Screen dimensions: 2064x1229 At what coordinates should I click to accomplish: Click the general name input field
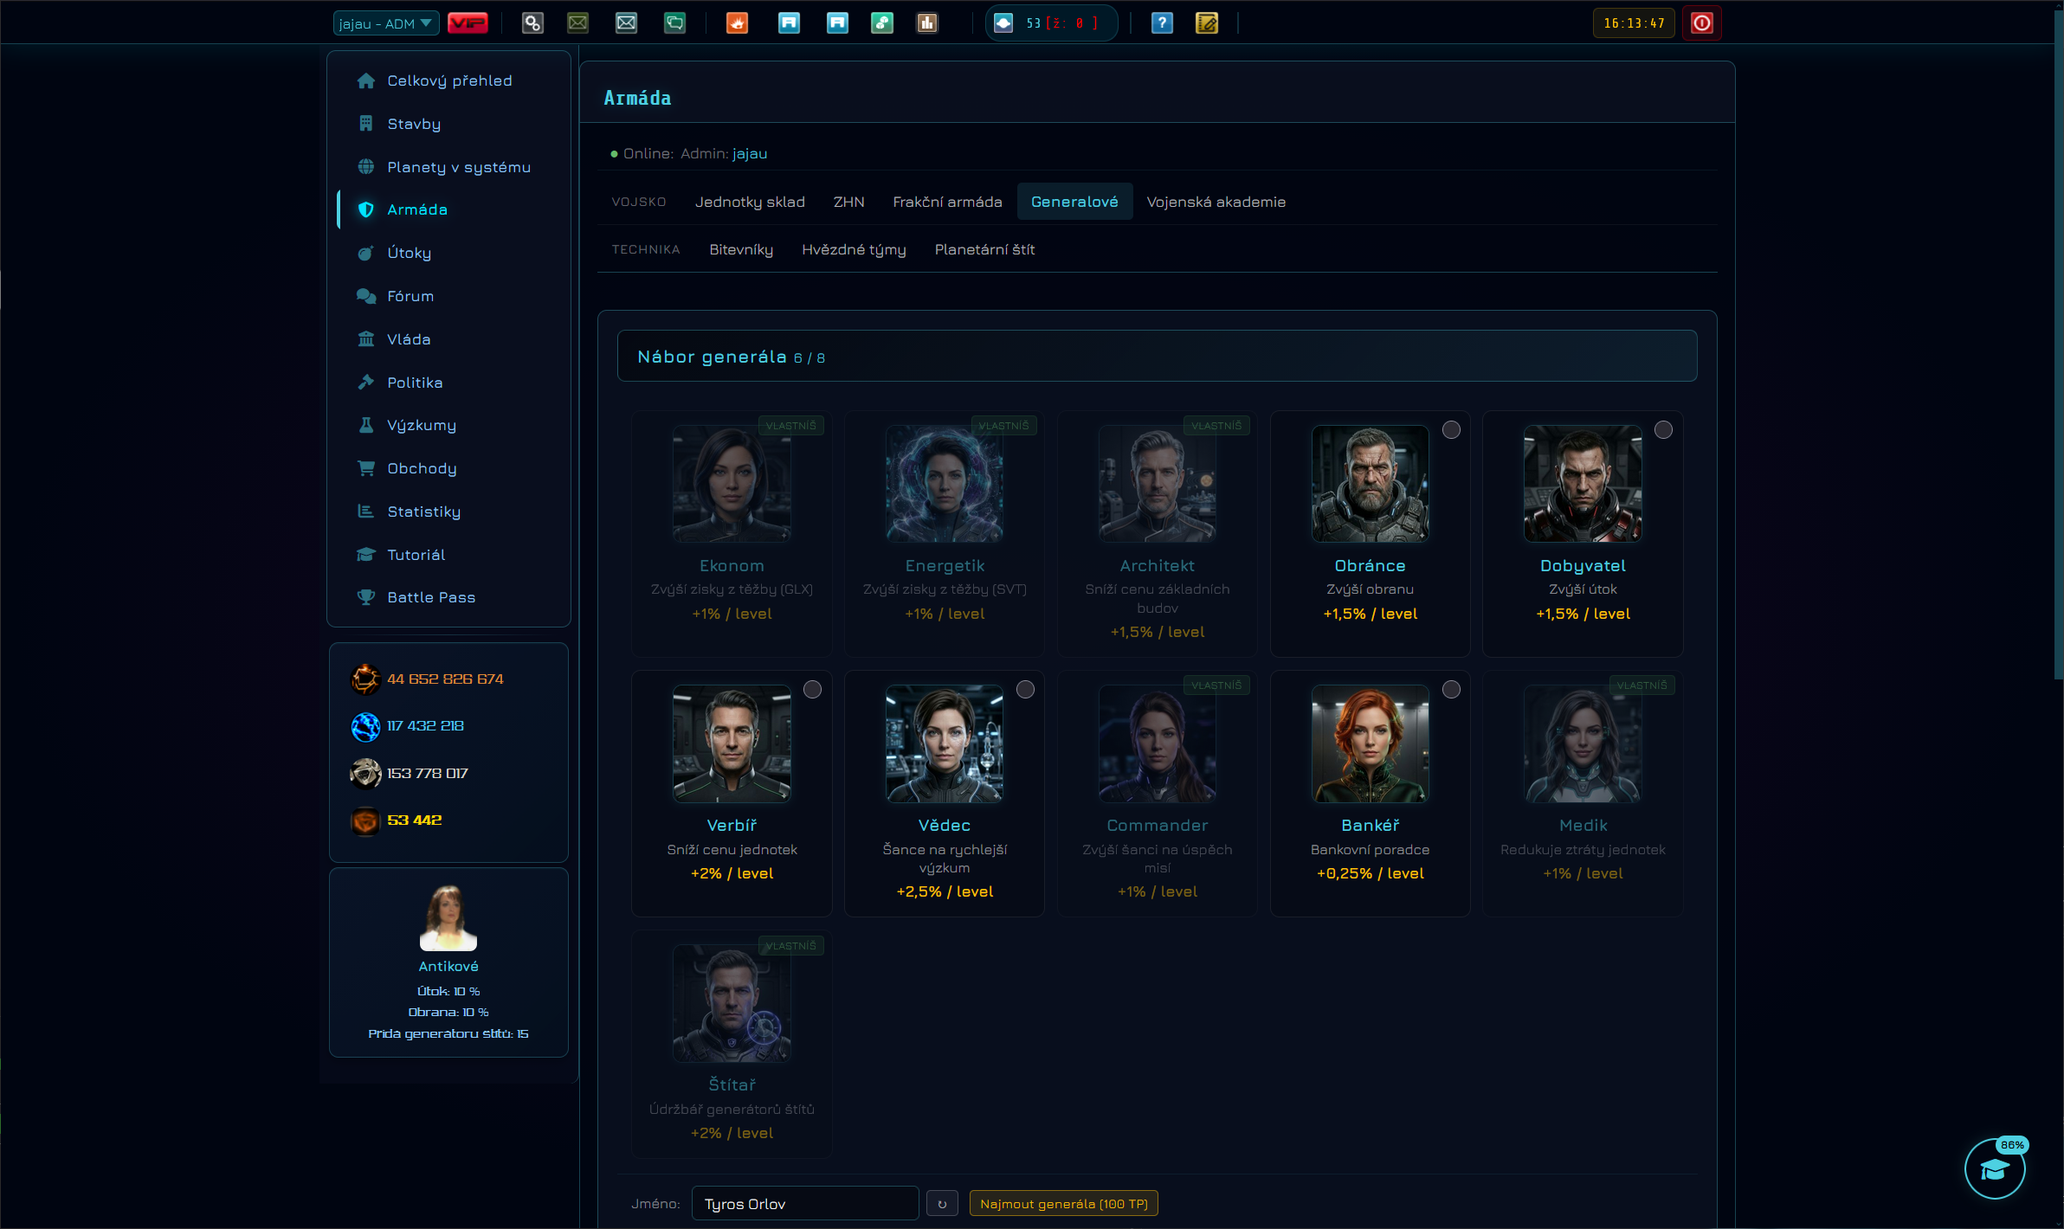(x=805, y=1203)
